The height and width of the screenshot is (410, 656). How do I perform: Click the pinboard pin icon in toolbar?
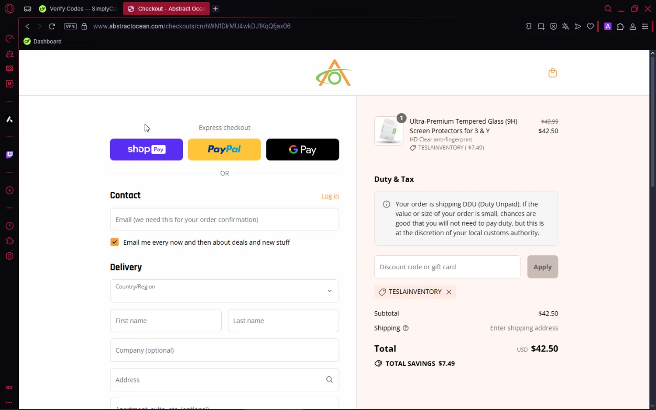(x=529, y=27)
